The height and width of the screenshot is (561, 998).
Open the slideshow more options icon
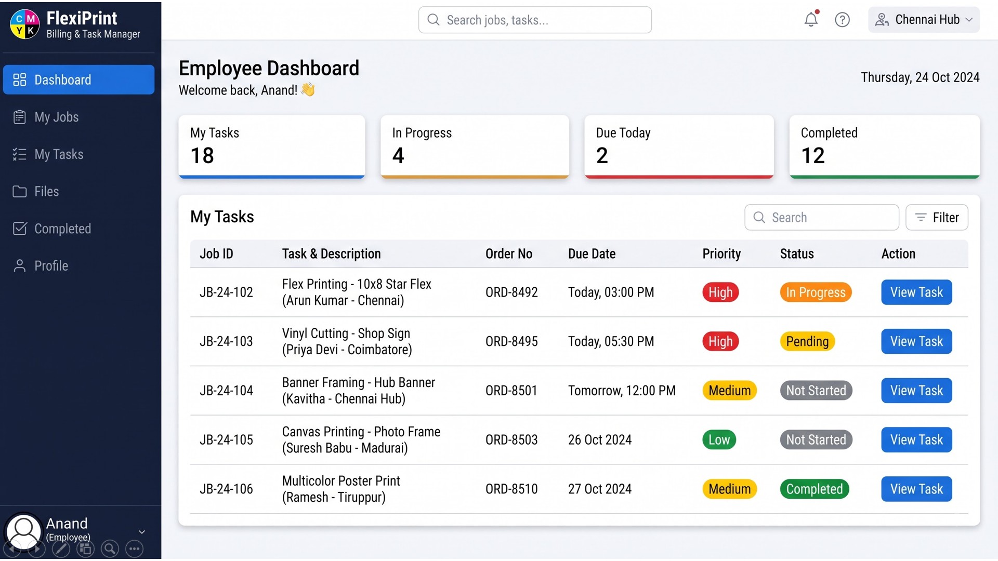(x=134, y=549)
